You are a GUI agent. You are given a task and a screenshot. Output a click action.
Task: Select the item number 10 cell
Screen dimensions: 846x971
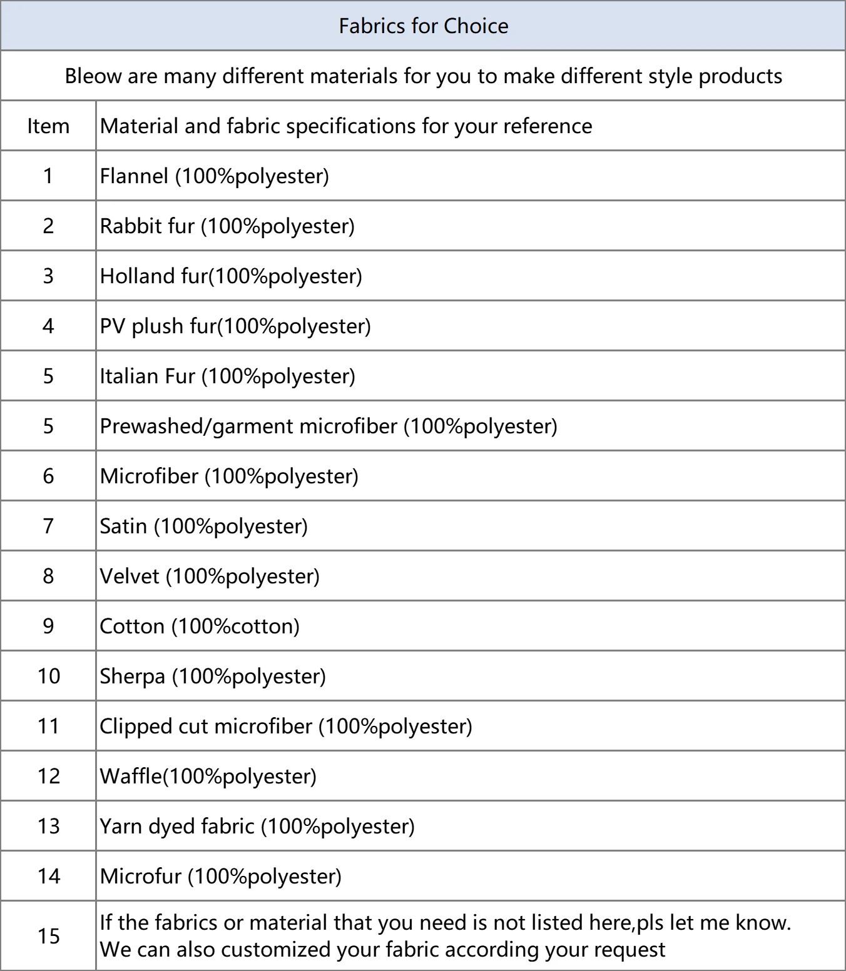coord(48,676)
